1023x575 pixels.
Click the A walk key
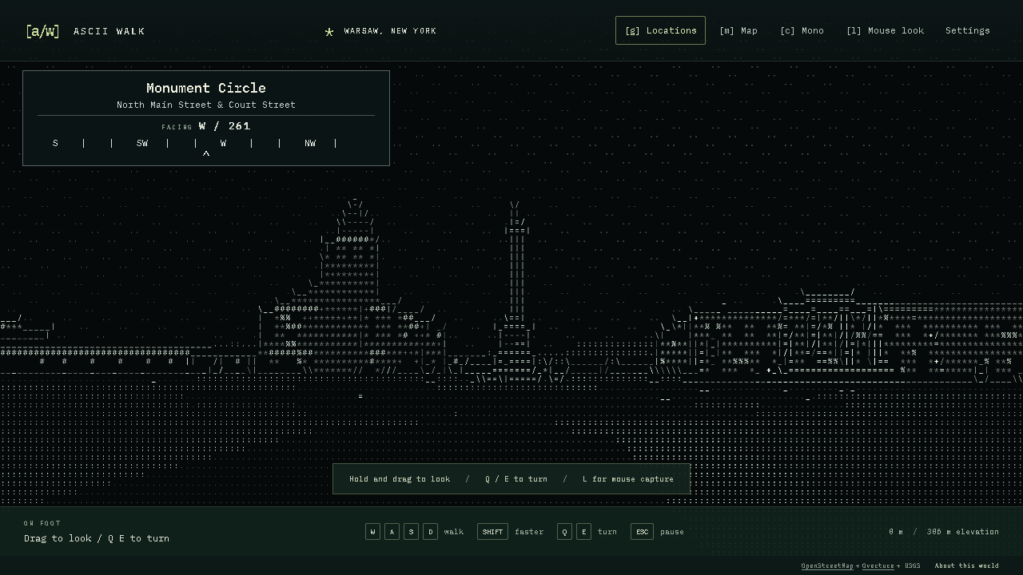[x=392, y=532]
